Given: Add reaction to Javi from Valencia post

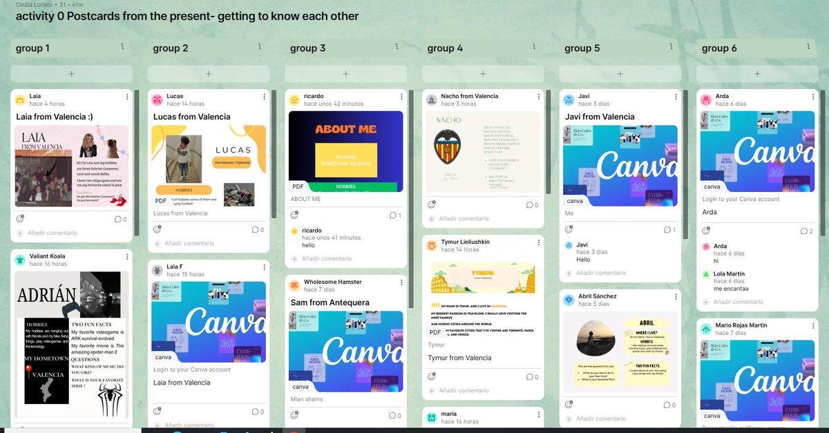Looking at the screenshot, I should click(x=569, y=229).
